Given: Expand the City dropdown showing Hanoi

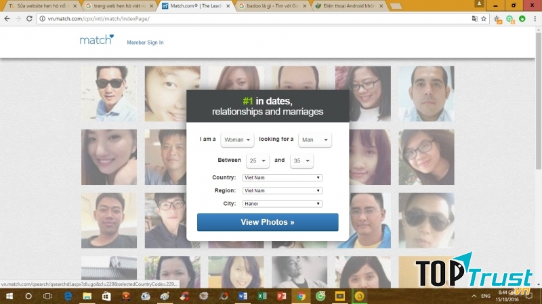Looking at the screenshot, I should click(x=283, y=204).
